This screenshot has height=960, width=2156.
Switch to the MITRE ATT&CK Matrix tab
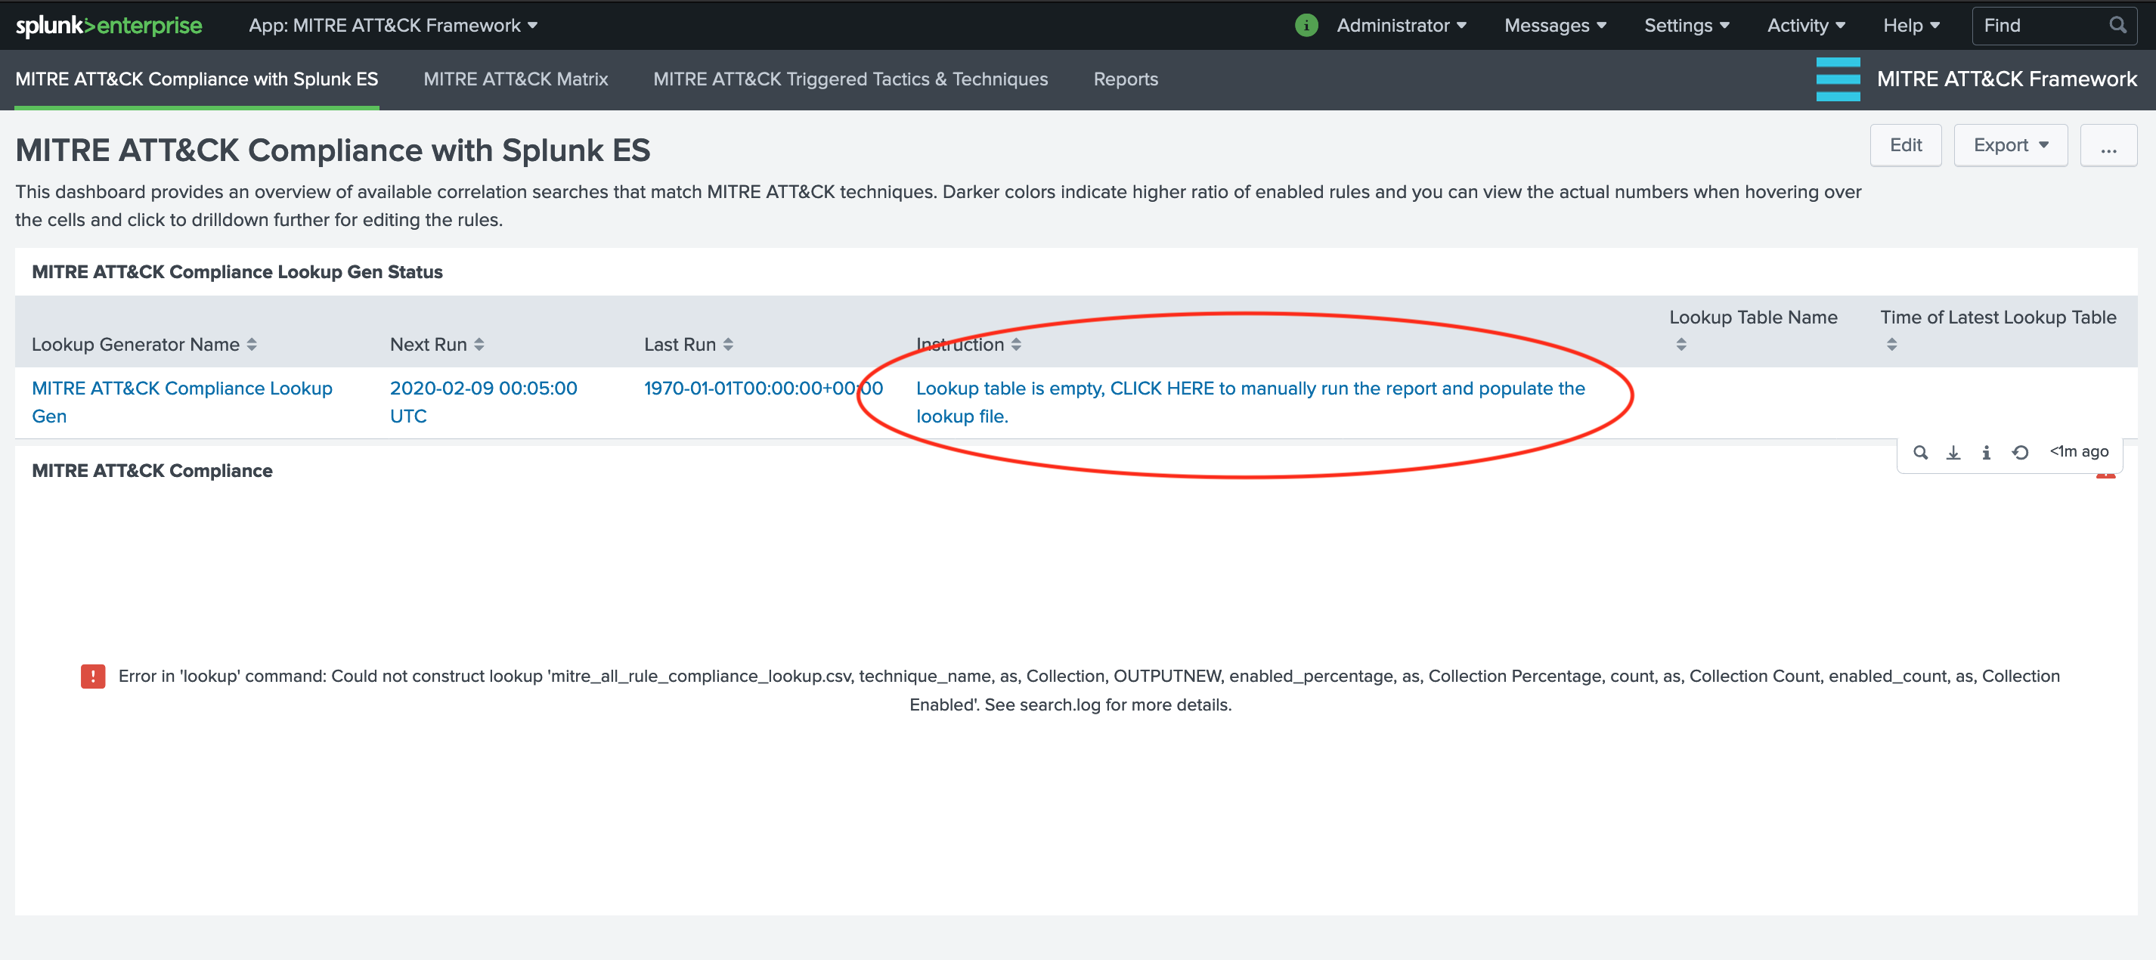[516, 79]
